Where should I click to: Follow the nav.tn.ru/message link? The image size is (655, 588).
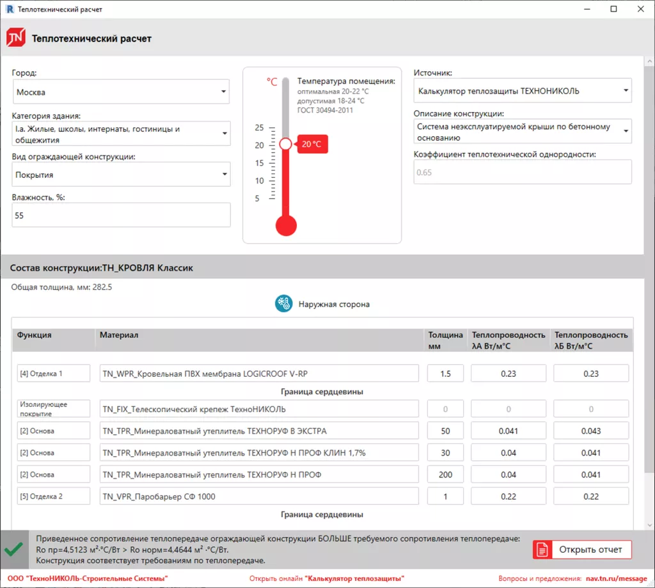pos(607,578)
